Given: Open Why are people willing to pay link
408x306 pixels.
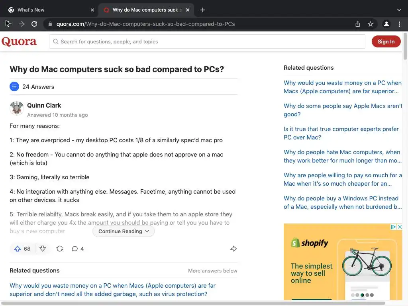Looking at the screenshot, I should click(343, 180).
